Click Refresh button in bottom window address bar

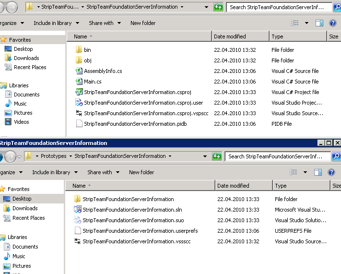tap(217, 156)
